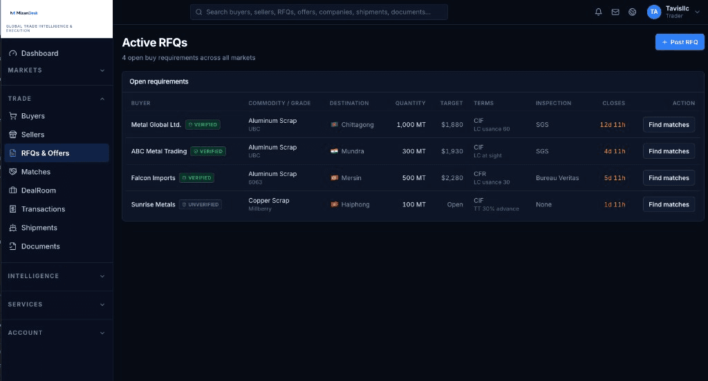Click buyer name Sunrise Metals
The image size is (708, 381).
click(x=153, y=204)
